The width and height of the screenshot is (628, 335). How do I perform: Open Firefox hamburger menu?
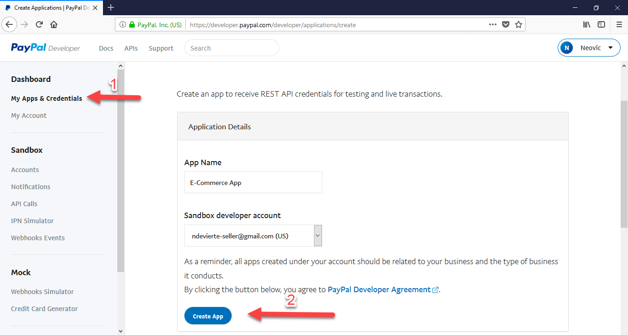pos(619,24)
